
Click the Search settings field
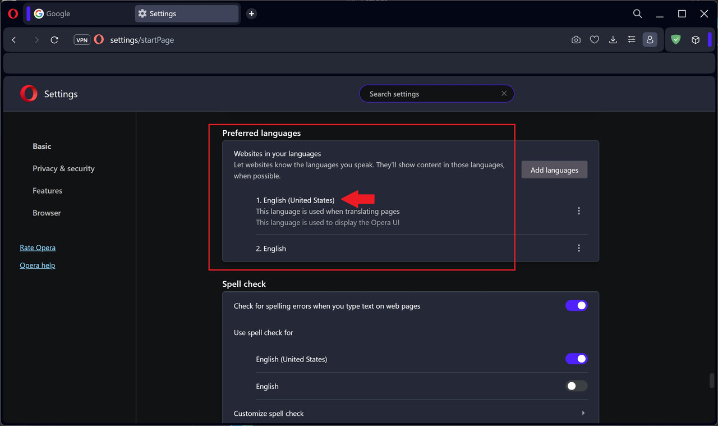coord(436,94)
